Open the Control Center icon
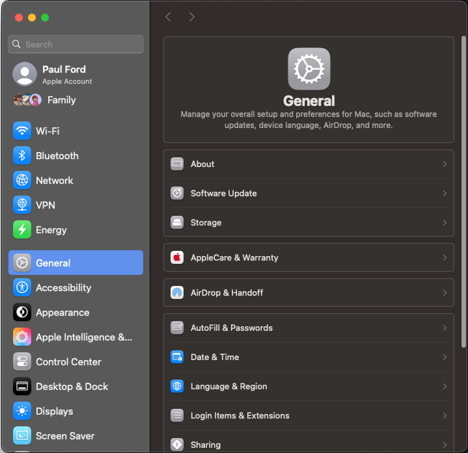The width and height of the screenshot is (468, 453). click(21, 361)
